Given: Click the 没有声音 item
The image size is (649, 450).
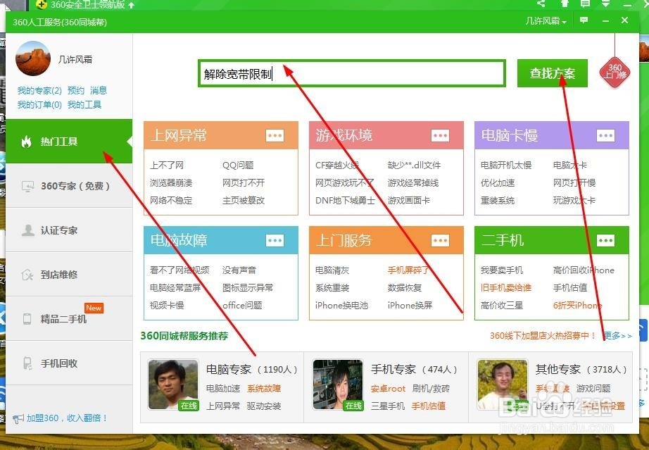Looking at the screenshot, I should click(x=239, y=270).
